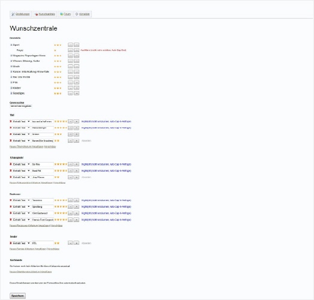The width and height of the screenshot is (314, 300).
Task: Switch to the Forum tab
Action: tap(65, 14)
